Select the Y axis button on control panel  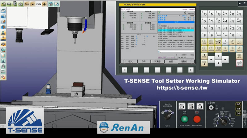238,109
